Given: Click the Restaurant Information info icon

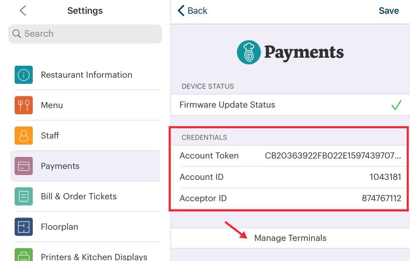Looking at the screenshot, I should tap(24, 75).
